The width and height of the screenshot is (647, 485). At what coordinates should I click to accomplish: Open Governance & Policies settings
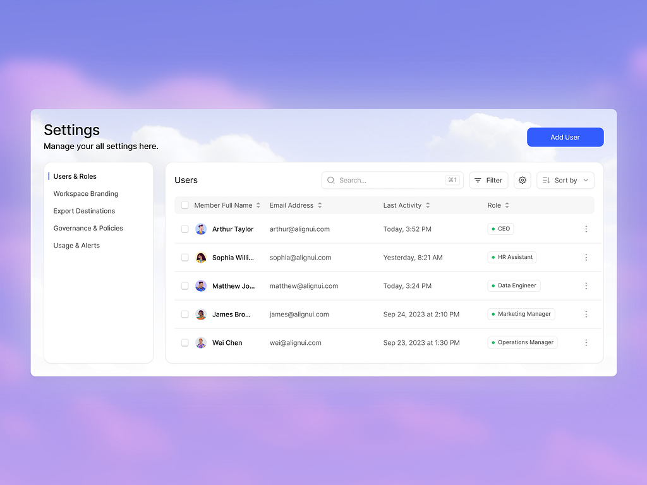(x=88, y=228)
